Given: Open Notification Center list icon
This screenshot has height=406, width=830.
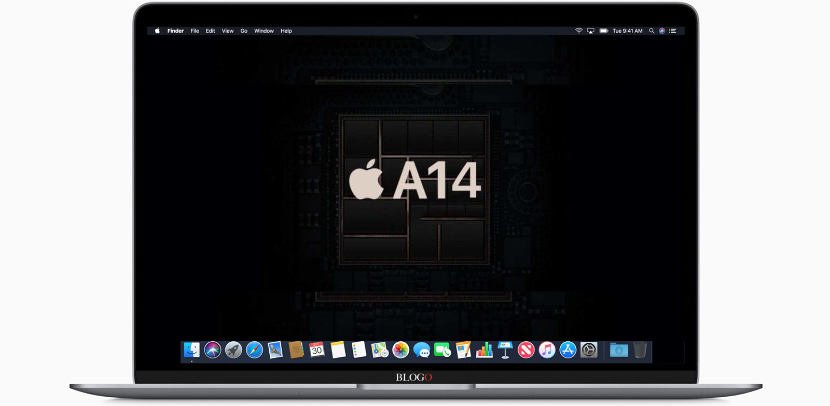Looking at the screenshot, I should [673, 31].
